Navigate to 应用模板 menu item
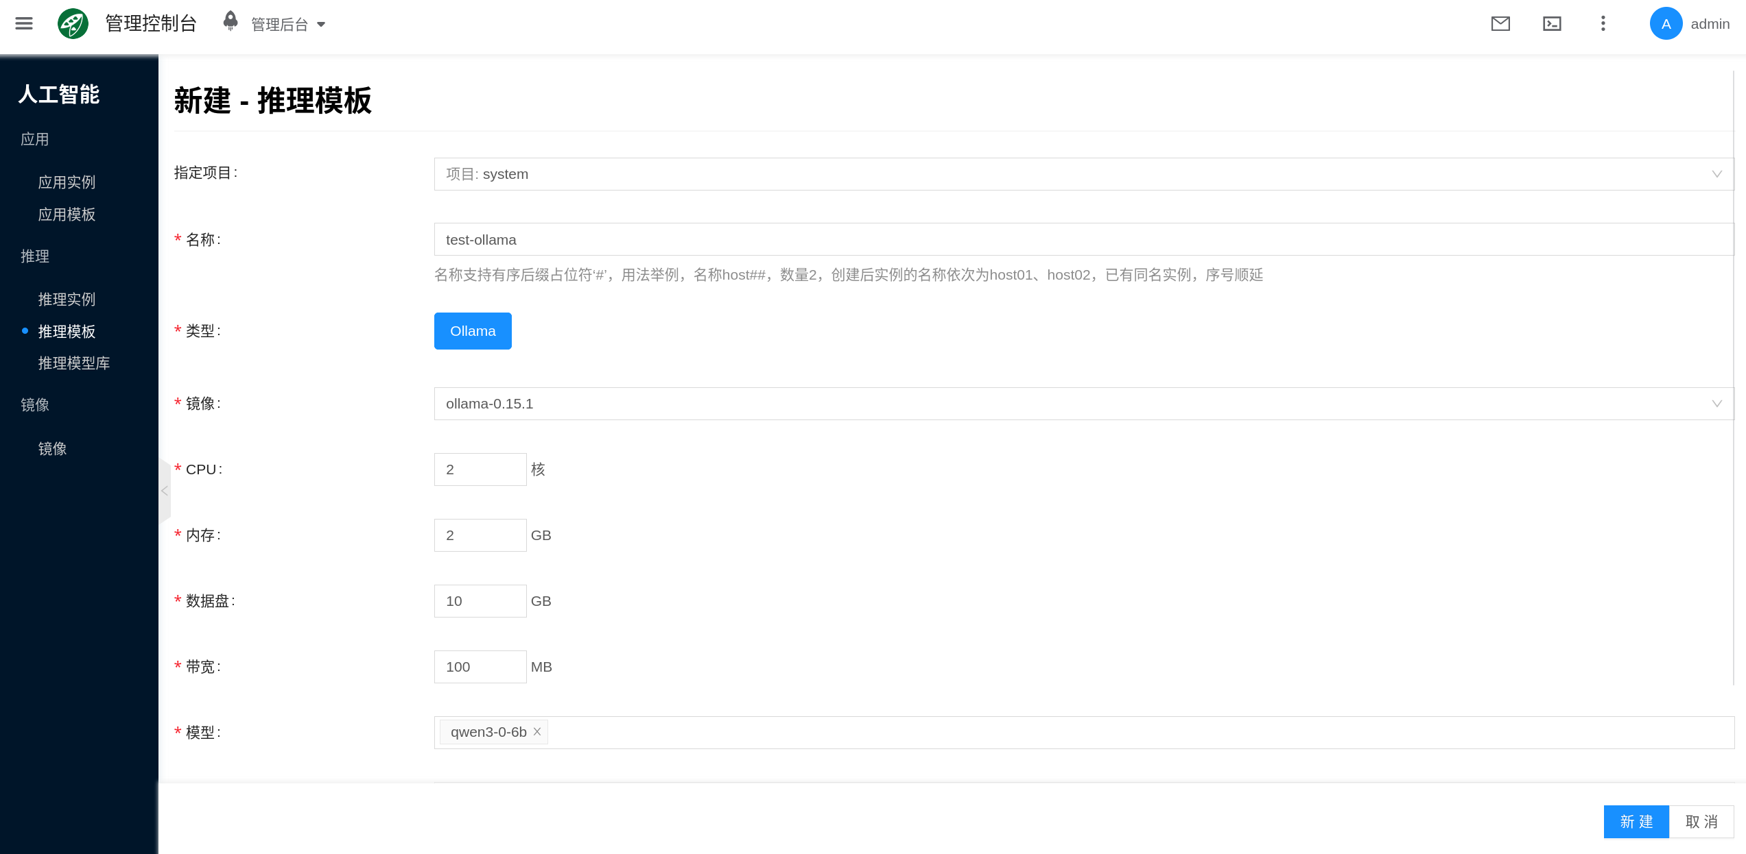Image resolution: width=1746 pixels, height=854 pixels. [67, 215]
